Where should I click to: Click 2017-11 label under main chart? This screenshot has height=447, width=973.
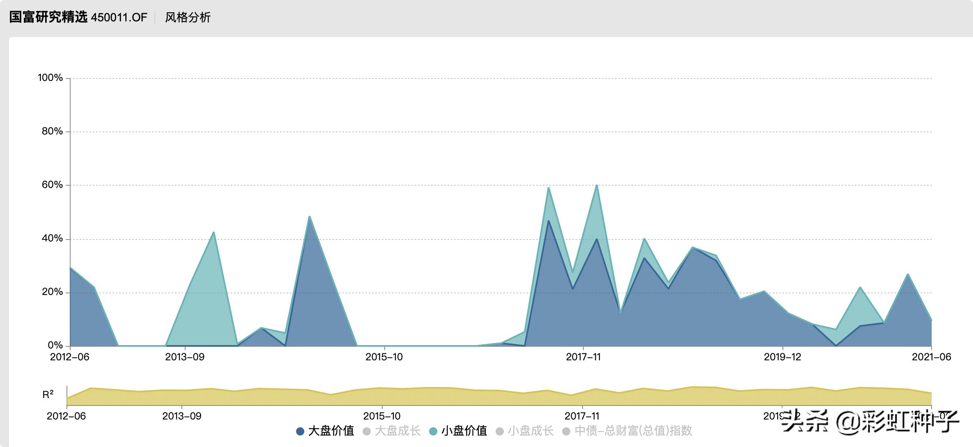(583, 357)
